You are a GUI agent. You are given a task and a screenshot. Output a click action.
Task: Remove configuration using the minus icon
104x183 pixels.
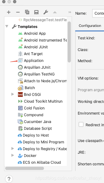click(18, 12)
